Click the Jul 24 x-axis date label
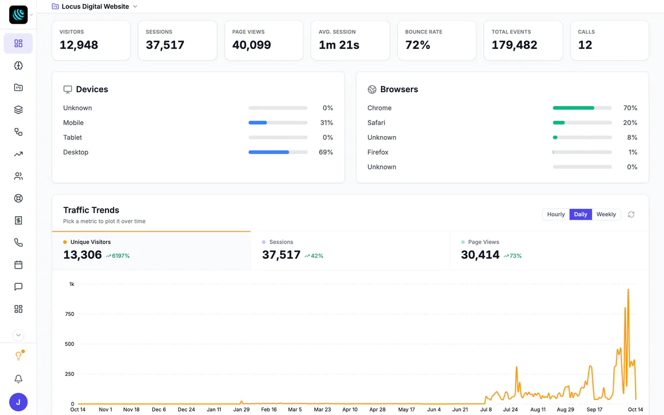 click(x=510, y=409)
